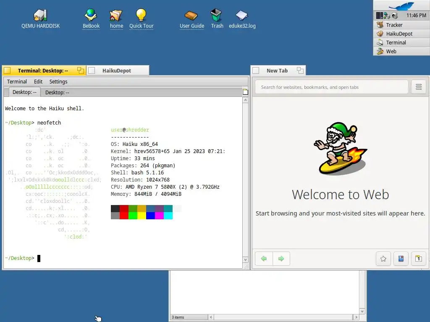Image resolution: width=430 pixels, height=322 pixels.
Task: Click the Tracker horizontal scrollbar right arrow
Action: click(356, 317)
